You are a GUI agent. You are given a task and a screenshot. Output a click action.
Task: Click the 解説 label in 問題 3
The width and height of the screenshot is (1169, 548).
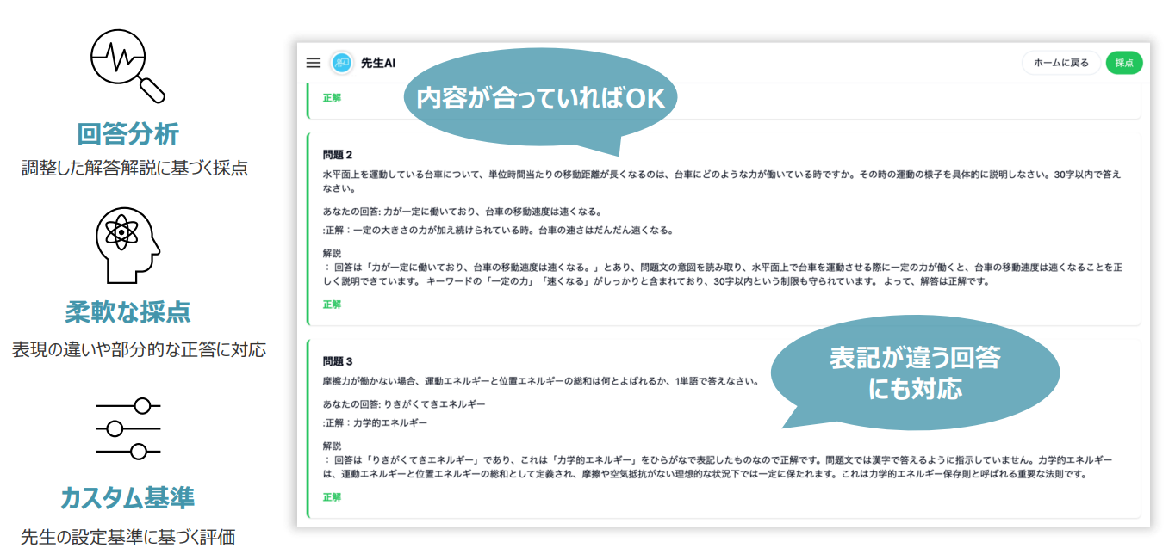tap(332, 446)
